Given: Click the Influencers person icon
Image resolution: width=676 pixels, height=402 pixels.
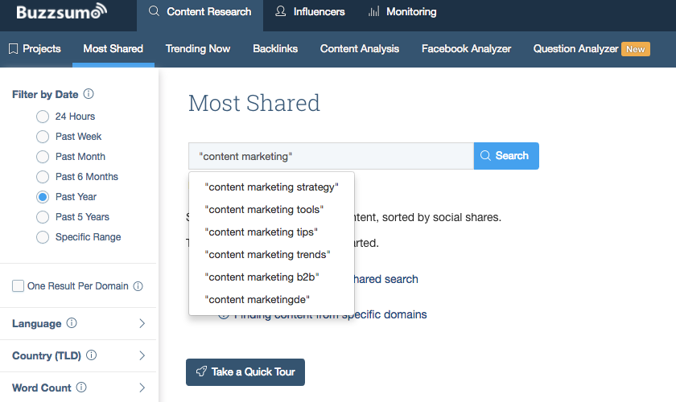Looking at the screenshot, I should pos(281,12).
